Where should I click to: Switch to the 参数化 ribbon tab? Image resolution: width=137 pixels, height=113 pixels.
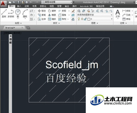point(43,6)
